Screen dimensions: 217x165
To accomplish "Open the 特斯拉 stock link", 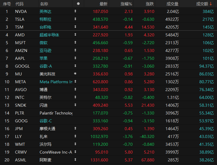I will 45,19.
